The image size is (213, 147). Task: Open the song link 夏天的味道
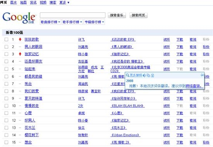point(33,98)
